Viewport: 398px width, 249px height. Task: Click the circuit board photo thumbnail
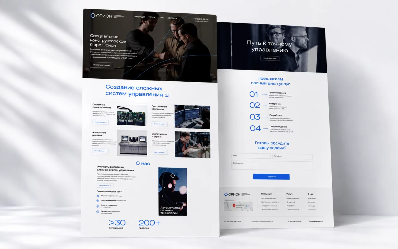(x=132, y=115)
